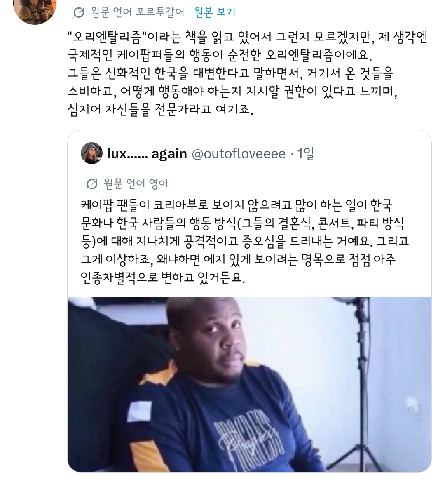Open the main tweet author's profile picture
Viewport: 445px width, 482px height.
coord(35,9)
